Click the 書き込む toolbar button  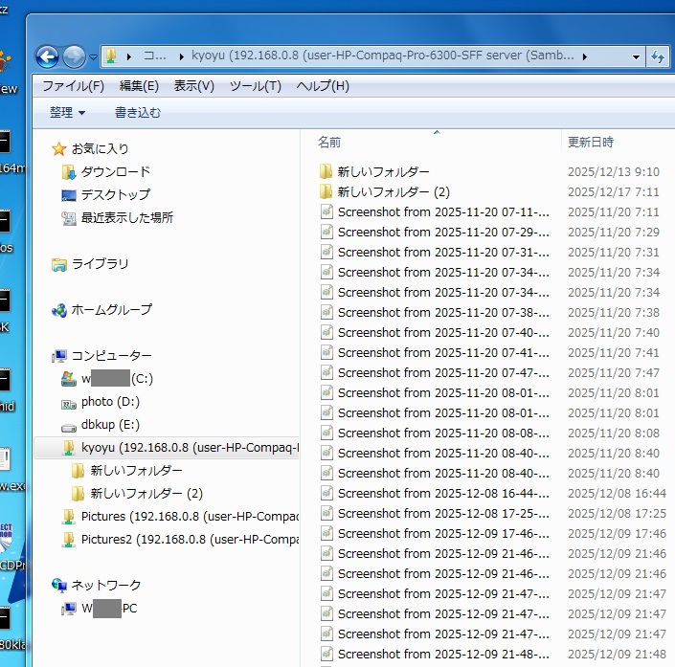click(138, 113)
